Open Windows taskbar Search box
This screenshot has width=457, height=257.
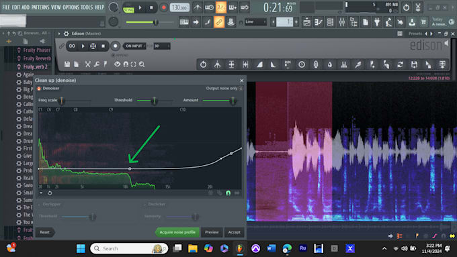pos(129,248)
